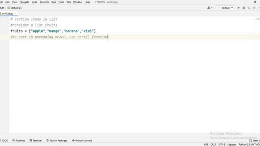
Task: Open the Help menu
Action: [87, 2]
